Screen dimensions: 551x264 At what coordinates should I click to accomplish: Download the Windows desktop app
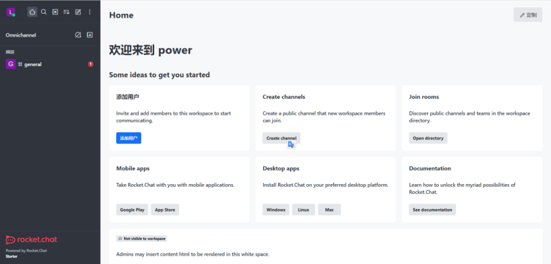276,210
